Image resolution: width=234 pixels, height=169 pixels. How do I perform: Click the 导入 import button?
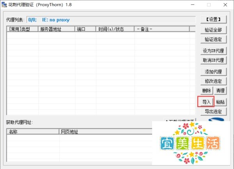click(207, 102)
